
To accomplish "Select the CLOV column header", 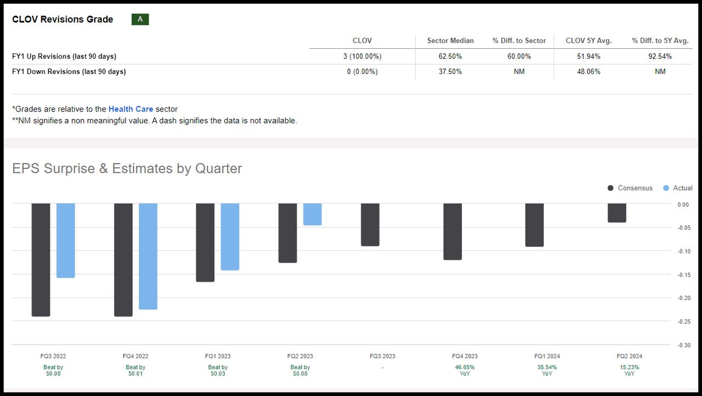I will pos(362,41).
